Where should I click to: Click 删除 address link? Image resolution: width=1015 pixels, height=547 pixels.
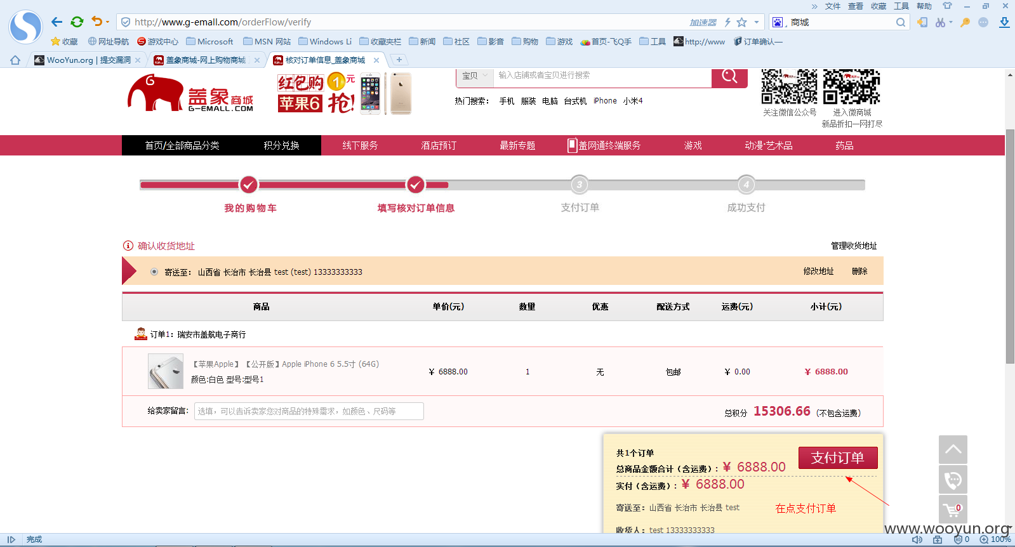(859, 271)
